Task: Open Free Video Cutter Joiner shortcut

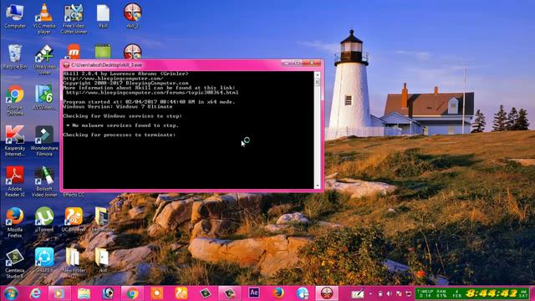Action: (74, 18)
